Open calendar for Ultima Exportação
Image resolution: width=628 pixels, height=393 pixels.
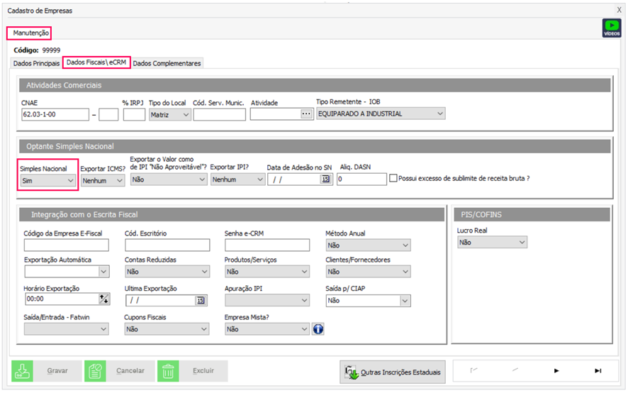[x=201, y=301]
